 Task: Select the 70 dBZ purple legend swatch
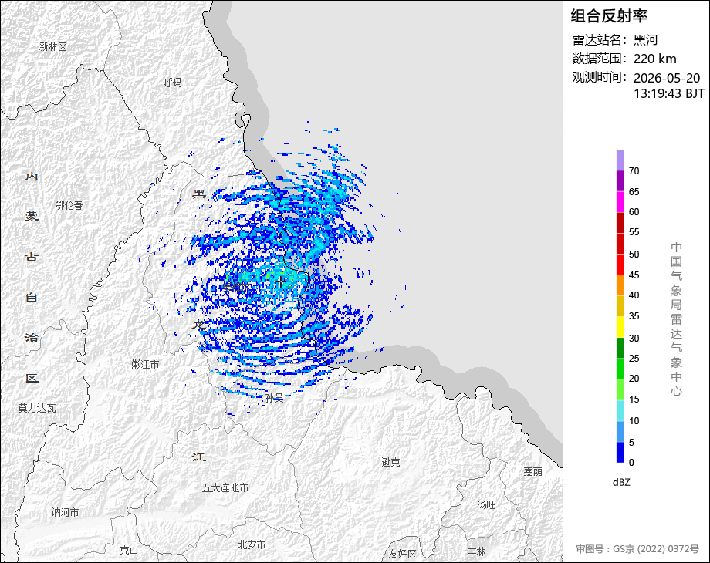(x=620, y=160)
